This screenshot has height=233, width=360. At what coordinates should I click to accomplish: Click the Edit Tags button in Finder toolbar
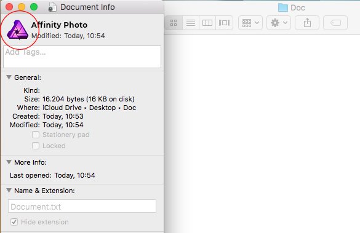coord(335,23)
